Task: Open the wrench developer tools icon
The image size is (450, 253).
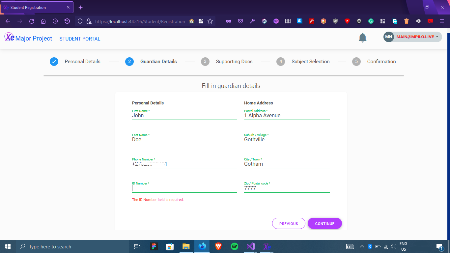Action: click(252, 21)
